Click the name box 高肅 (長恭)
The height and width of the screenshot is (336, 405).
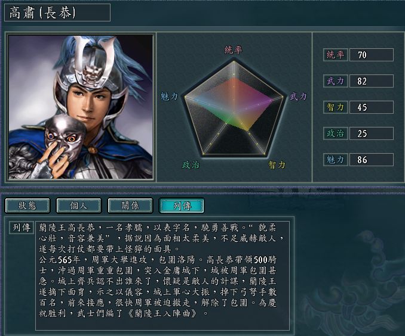click(x=57, y=13)
